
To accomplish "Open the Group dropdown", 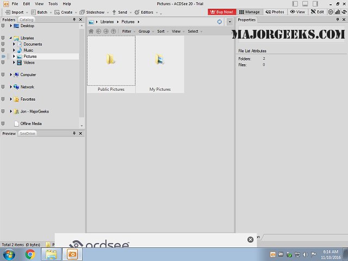I will pos(146,32).
